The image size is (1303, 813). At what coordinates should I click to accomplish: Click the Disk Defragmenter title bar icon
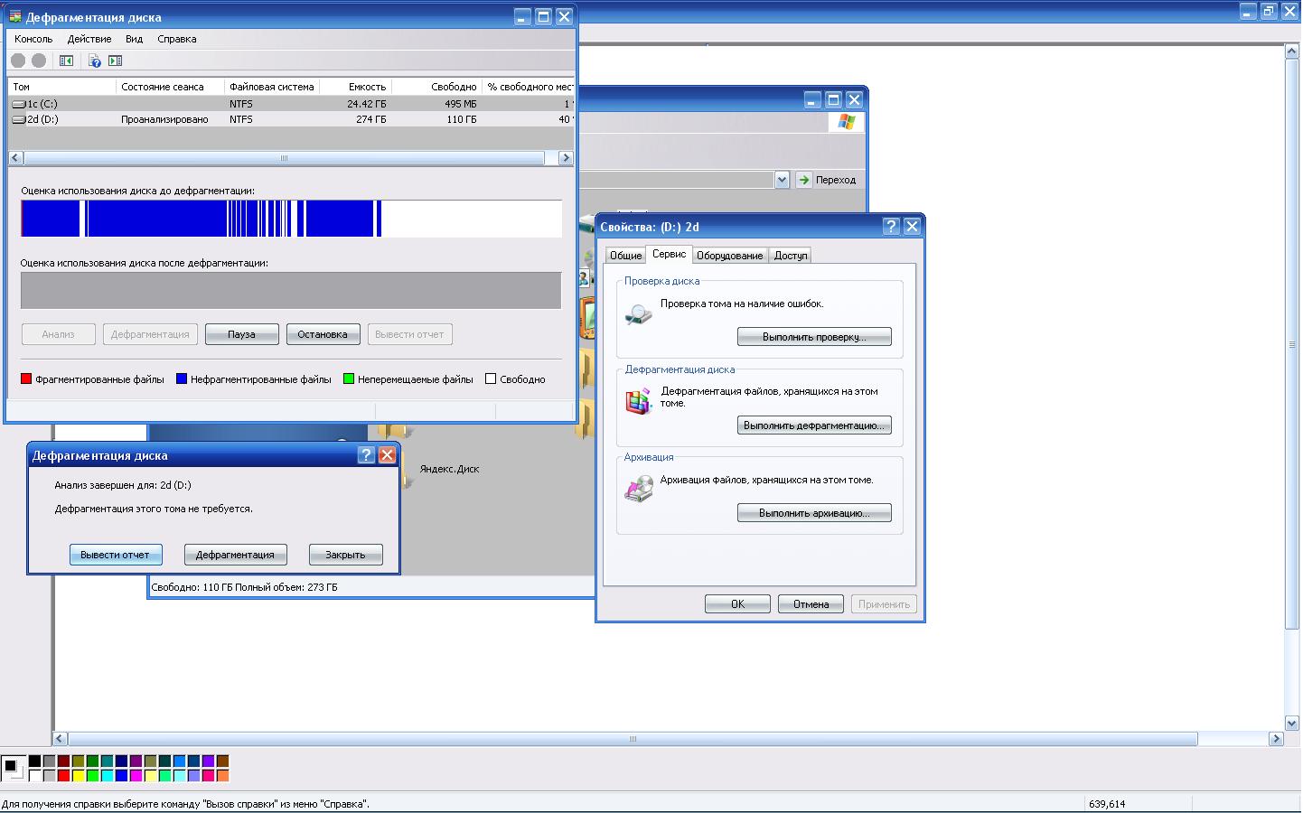pos(15,16)
